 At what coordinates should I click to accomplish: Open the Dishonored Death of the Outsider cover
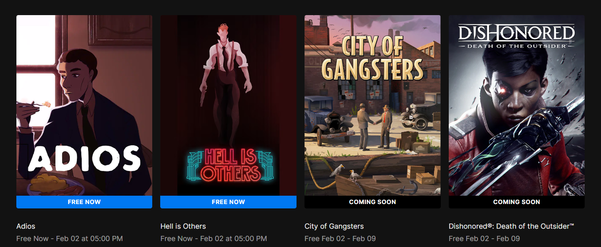pyautogui.click(x=517, y=105)
